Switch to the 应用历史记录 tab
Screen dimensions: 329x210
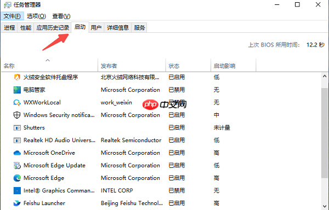point(53,27)
